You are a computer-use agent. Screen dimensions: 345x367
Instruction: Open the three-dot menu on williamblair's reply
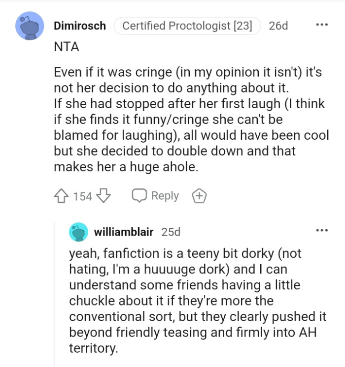tap(322, 230)
